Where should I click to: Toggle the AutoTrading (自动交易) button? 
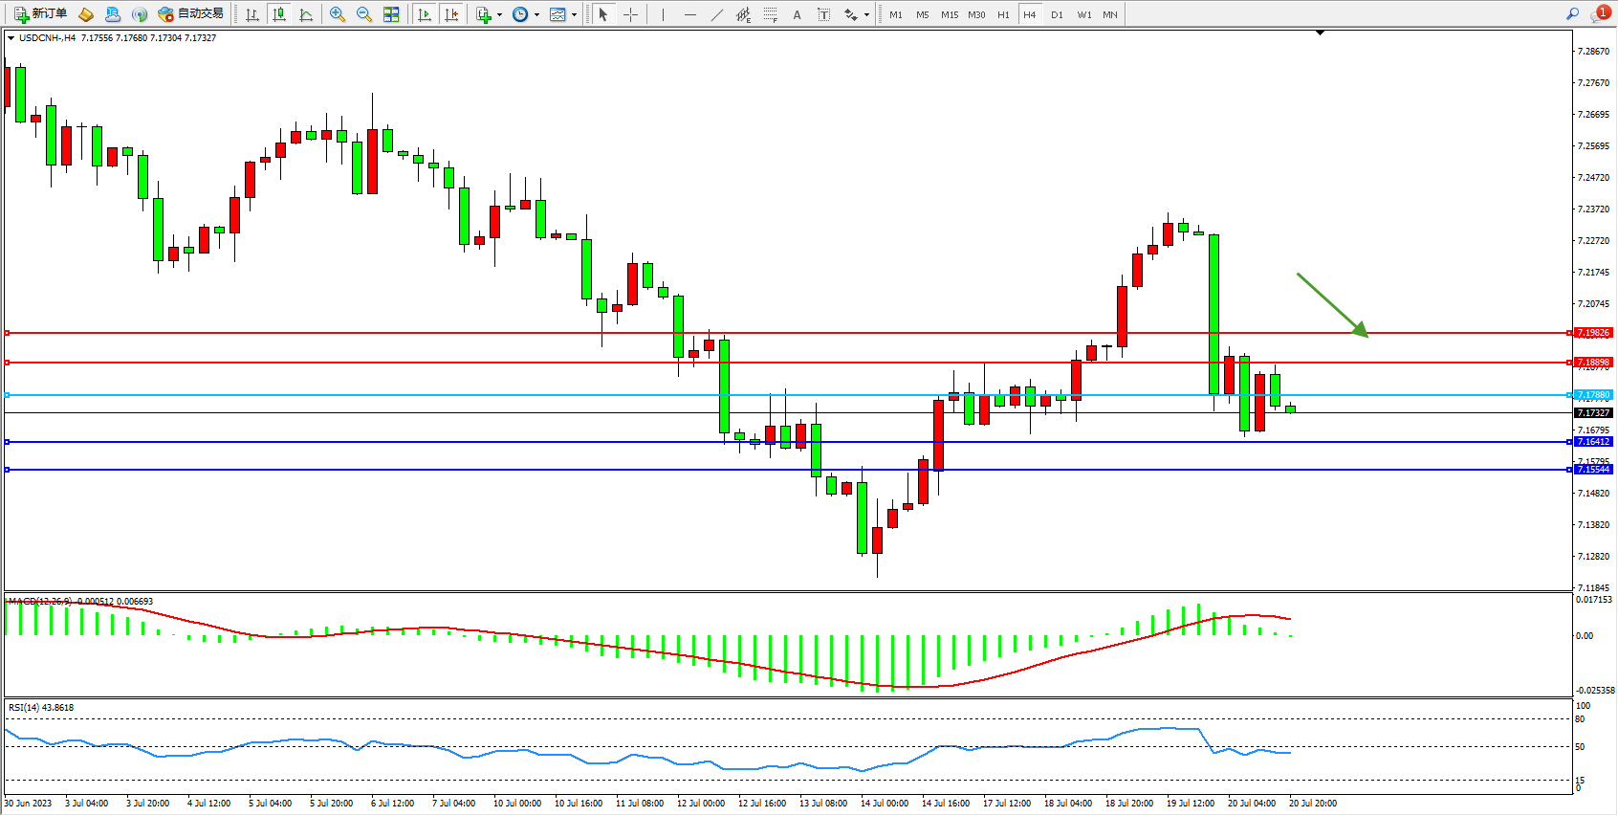point(191,14)
